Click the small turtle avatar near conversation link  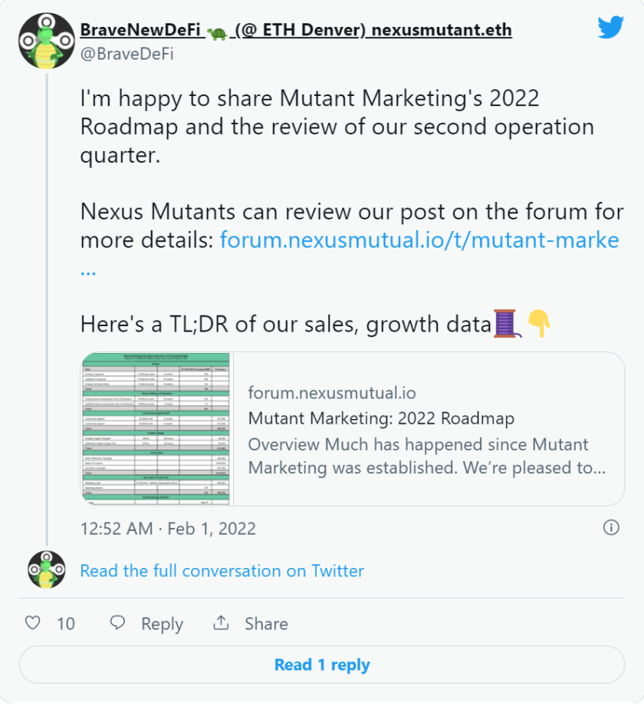tap(46, 569)
